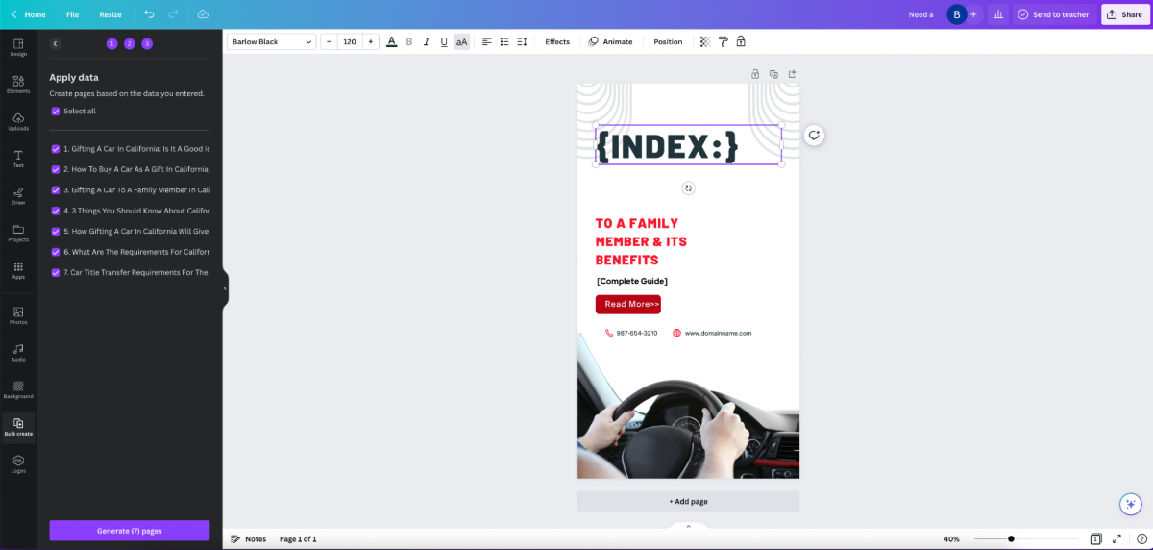Uncheck row 3 Gifting A Car To A Family Member
Viewport: 1153px width, 550px height.
(x=56, y=190)
